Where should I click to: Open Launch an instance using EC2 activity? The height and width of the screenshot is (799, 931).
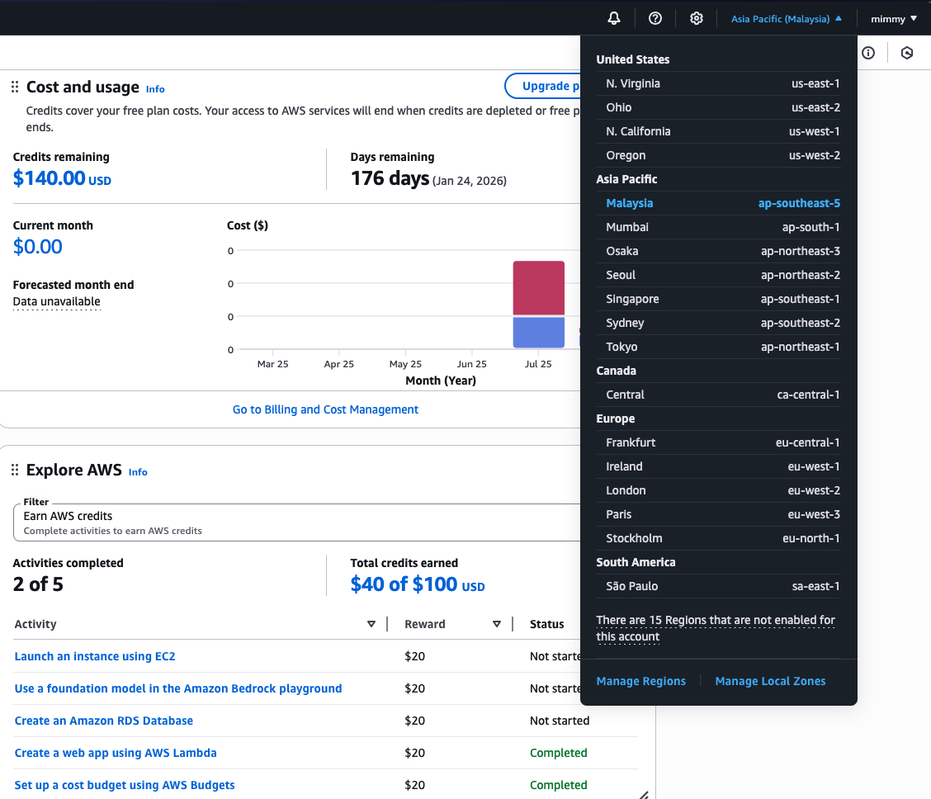coord(95,656)
